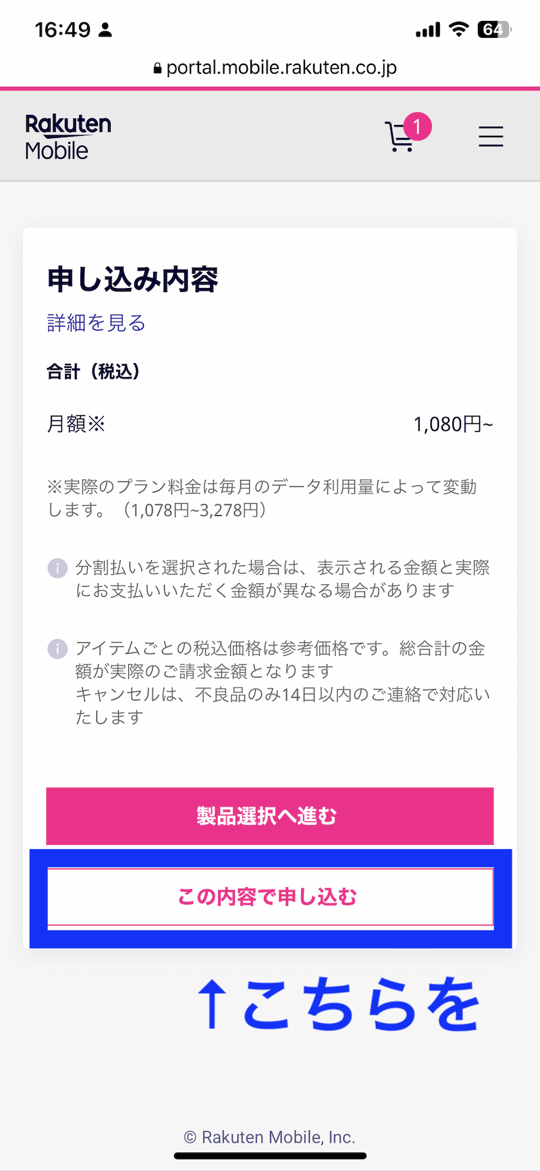Tap the lock icon in address bar
Viewport: 540px width, 1171px height.
tap(157, 68)
